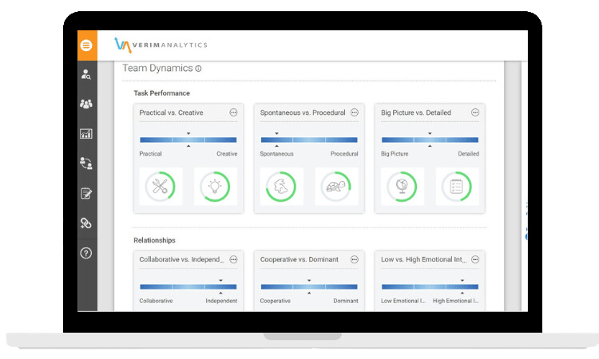Click the info icon beside Team Dynamics
Viewport: 599px width, 359px height.
[199, 69]
